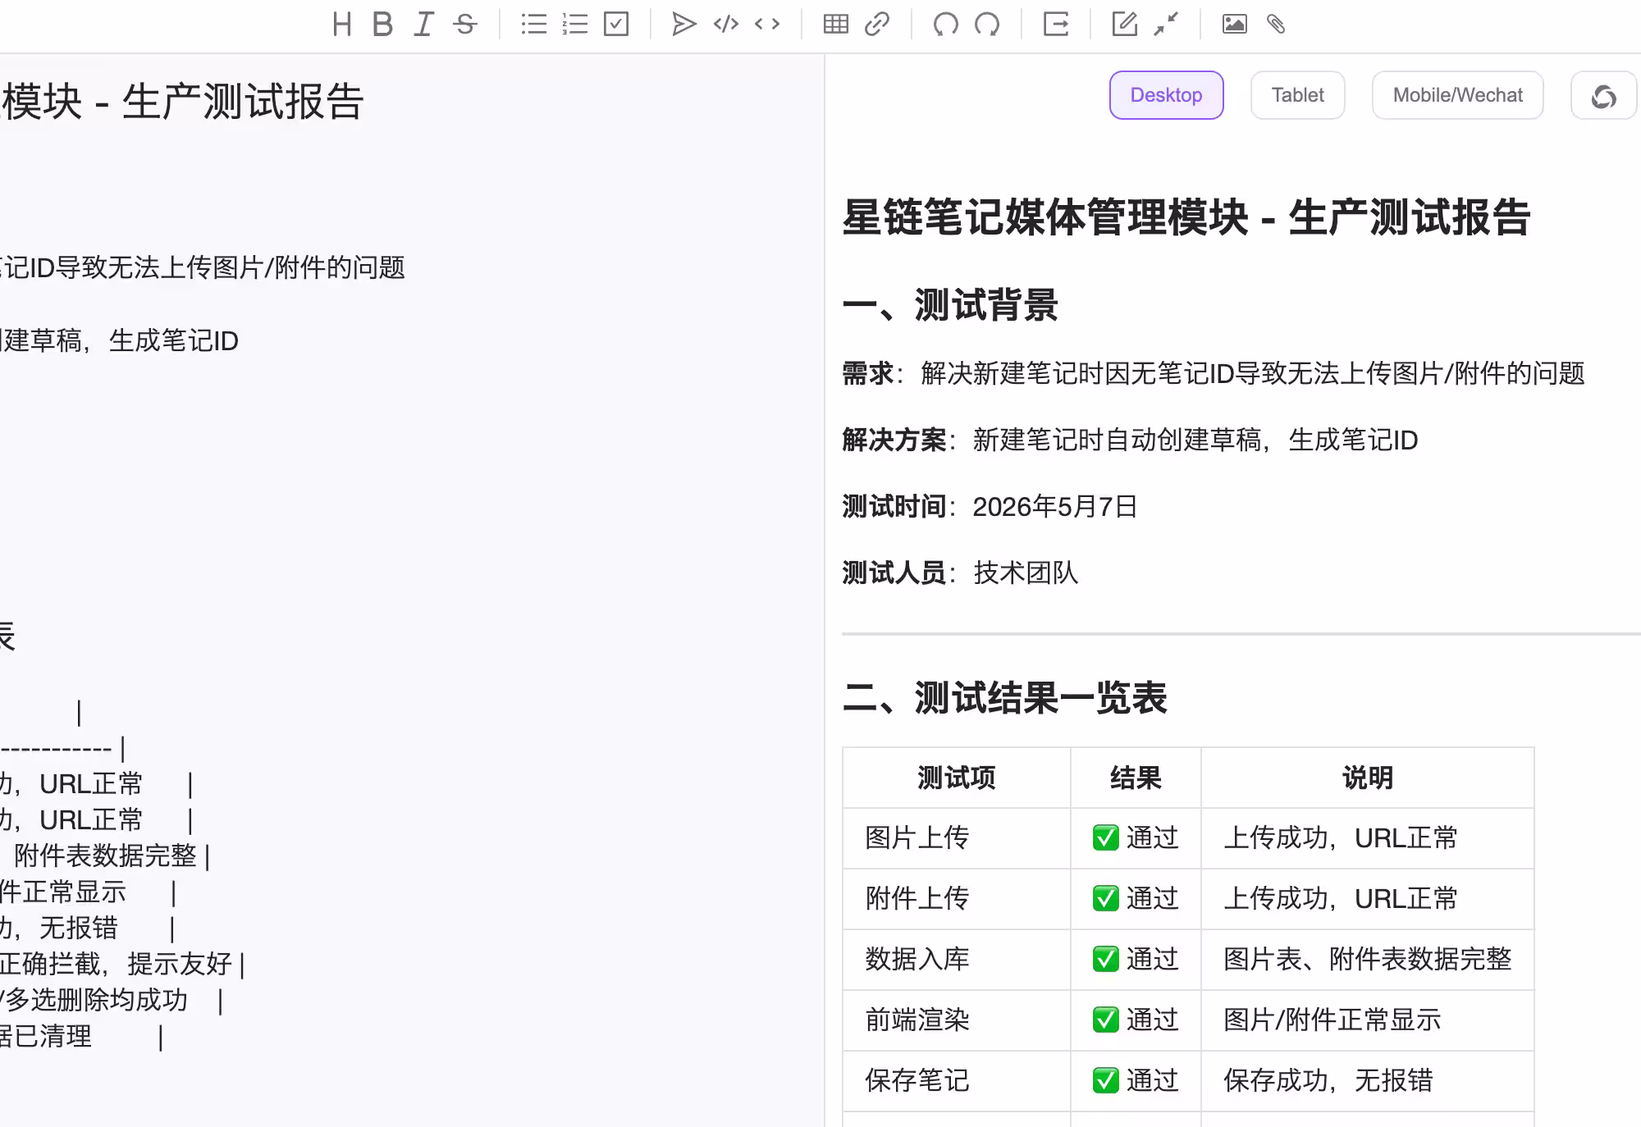Toggle bold formatting
1641x1127 pixels.
(x=382, y=25)
